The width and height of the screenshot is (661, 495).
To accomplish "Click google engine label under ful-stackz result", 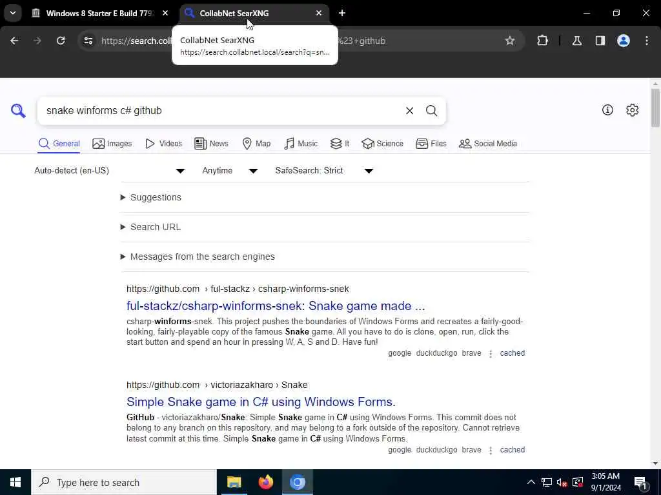I will coord(400,353).
